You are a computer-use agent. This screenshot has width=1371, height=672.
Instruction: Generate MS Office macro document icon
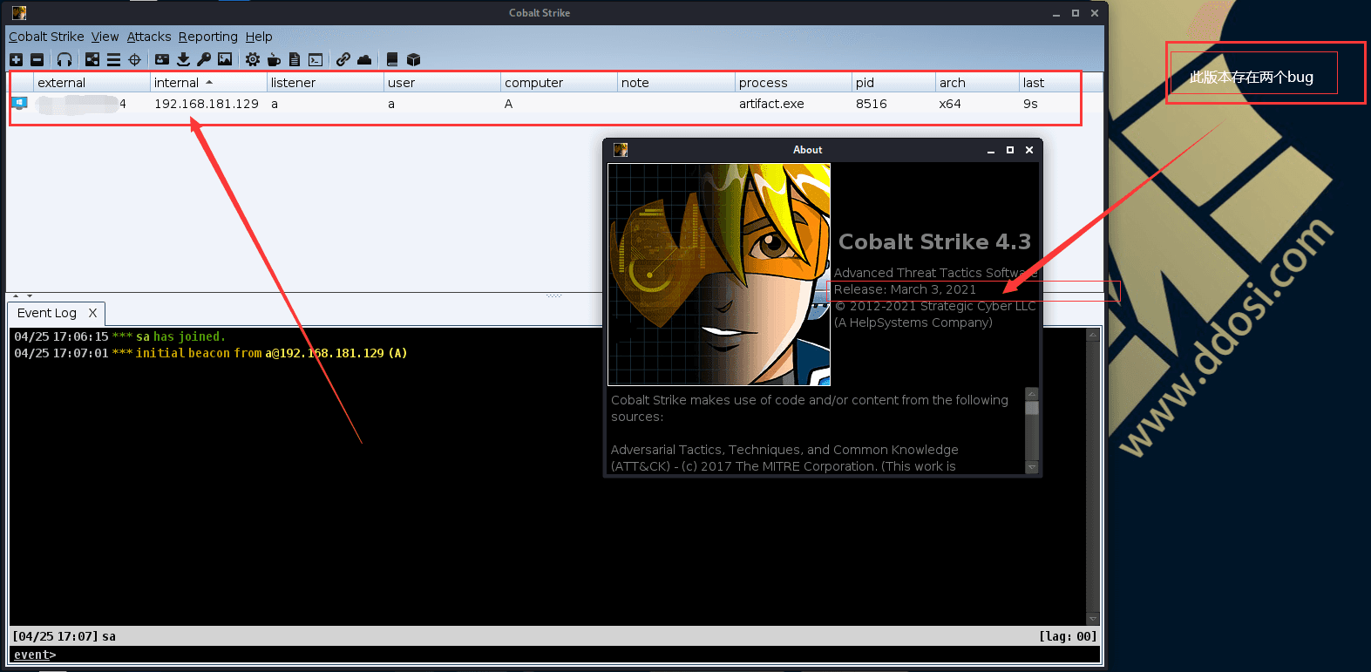pyautogui.click(x=295, y=59)
